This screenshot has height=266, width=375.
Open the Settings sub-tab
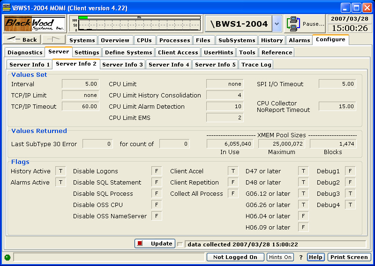(87, 52)
